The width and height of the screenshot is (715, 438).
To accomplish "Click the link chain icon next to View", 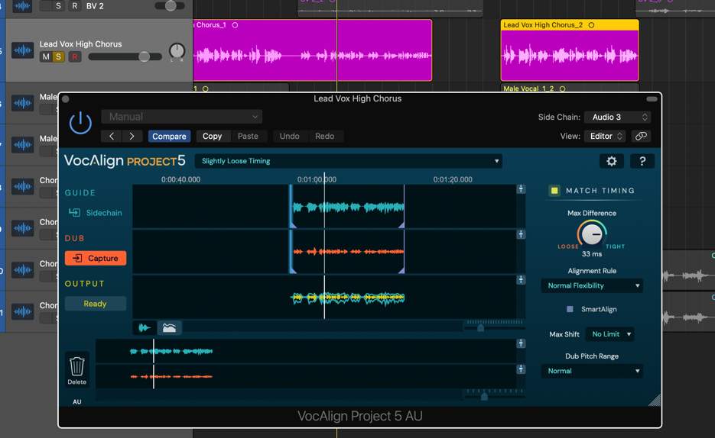I will click(641, 136).
